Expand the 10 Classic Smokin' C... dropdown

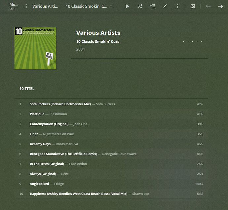89,6
